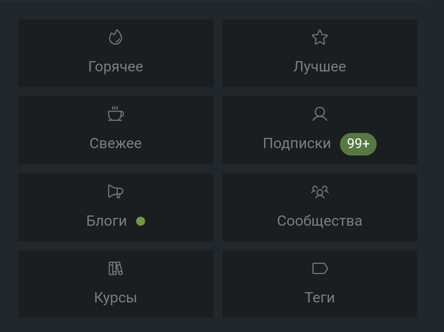
Task: Open the Курсы label
Action: tap(115, 298)
